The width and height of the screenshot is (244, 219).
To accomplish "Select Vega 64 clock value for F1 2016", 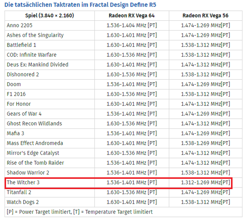I will (x=132, y=94).
